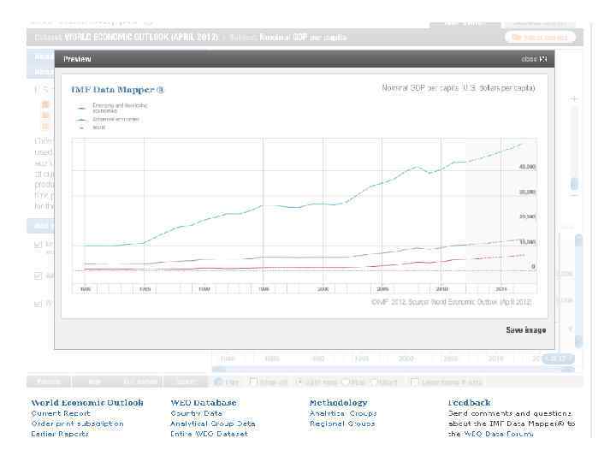
Task: Open the Analytical Groups methodology link
Action: (343, 413)
